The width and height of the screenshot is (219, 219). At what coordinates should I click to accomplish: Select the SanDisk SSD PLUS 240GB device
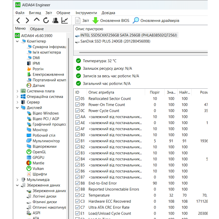[113, 41]
